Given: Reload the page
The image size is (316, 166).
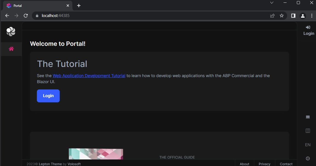Looking at the screenshot, I should click(26, 16).
